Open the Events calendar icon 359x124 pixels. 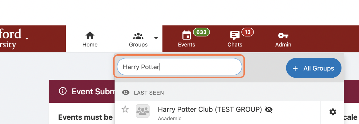186,36
